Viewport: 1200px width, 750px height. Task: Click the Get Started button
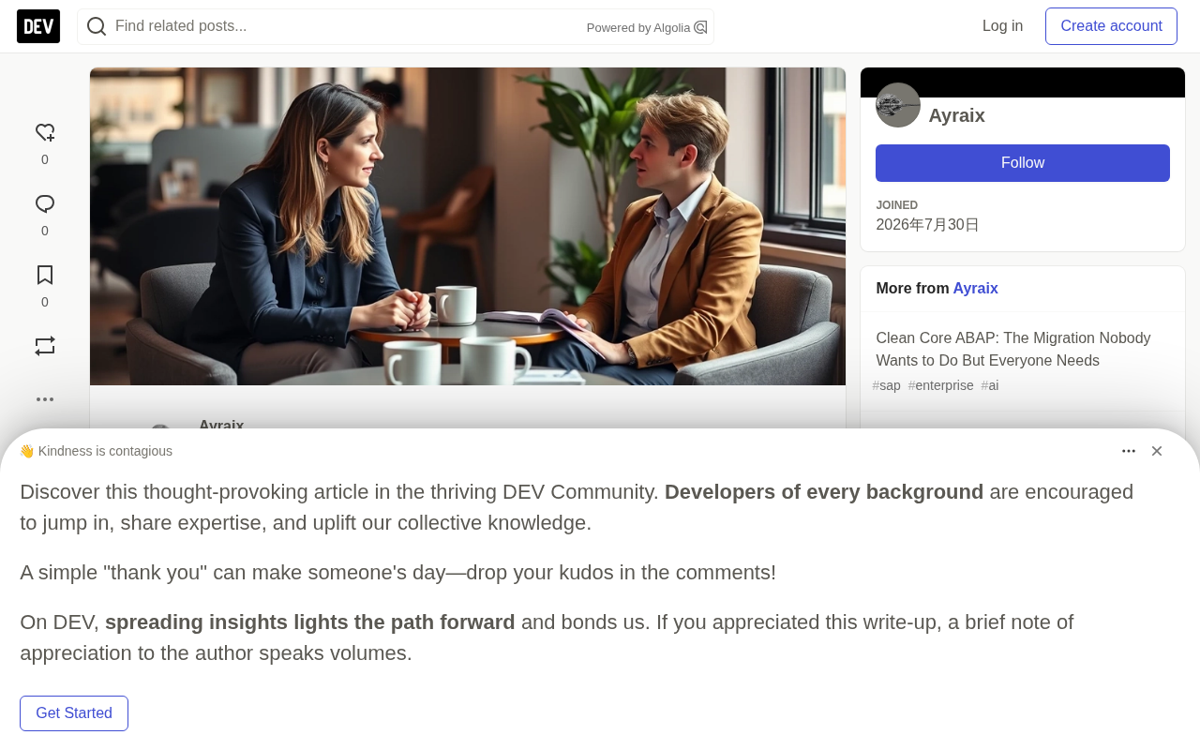74,713
